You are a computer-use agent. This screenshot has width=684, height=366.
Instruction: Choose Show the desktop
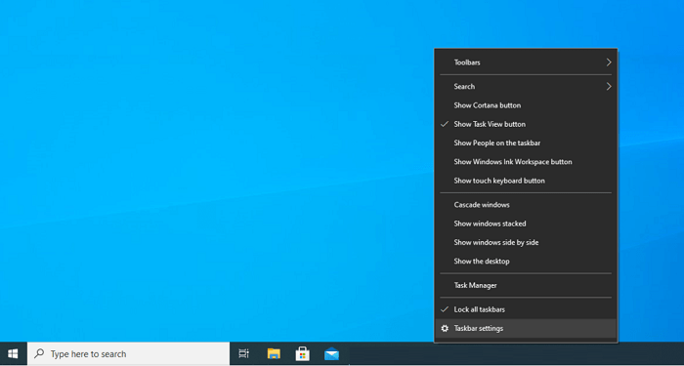526,261
